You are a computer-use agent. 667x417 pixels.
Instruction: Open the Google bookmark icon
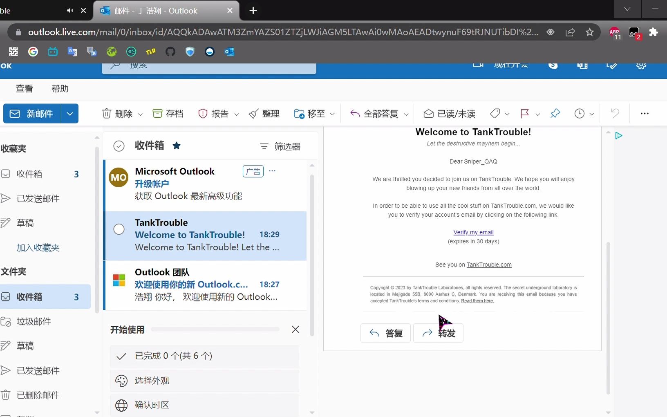[33, 52]
